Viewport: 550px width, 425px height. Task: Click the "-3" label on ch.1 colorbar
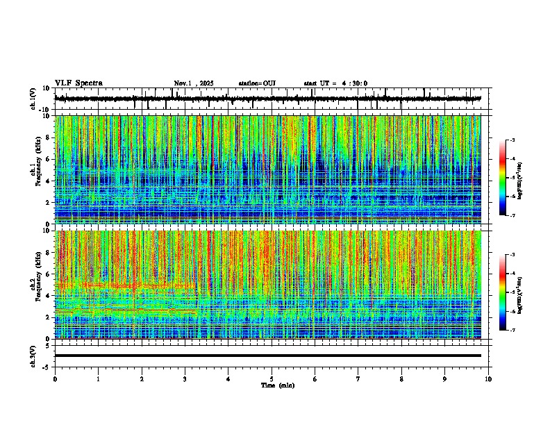click(512, 140)
